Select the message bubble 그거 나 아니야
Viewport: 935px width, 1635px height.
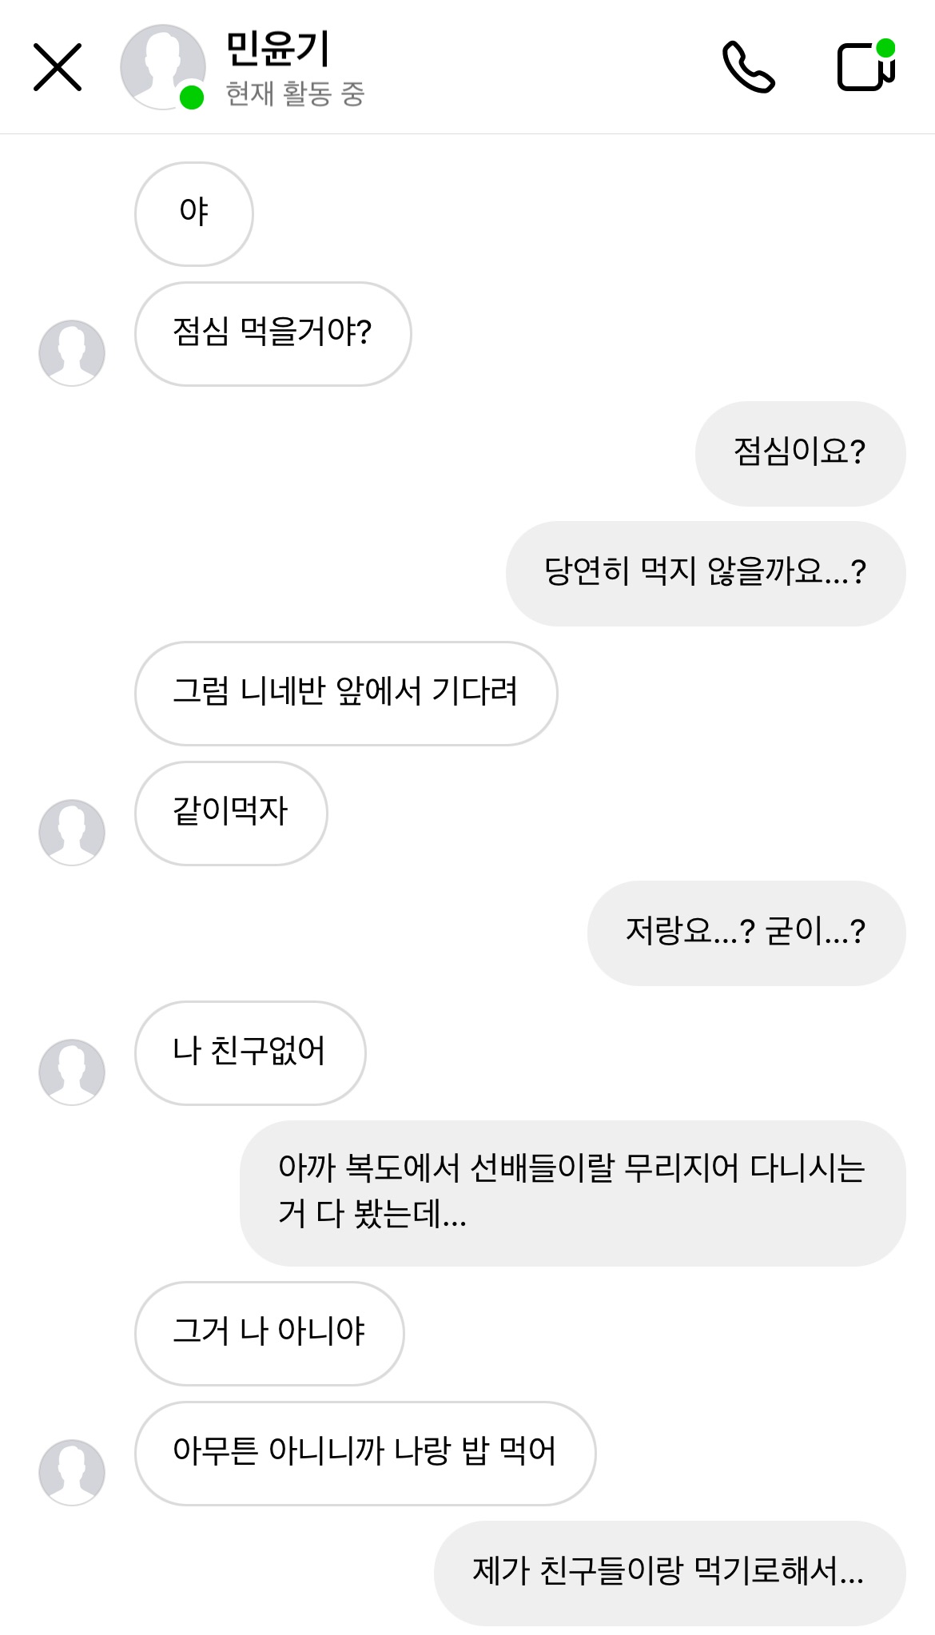[x=269, y=1333]
